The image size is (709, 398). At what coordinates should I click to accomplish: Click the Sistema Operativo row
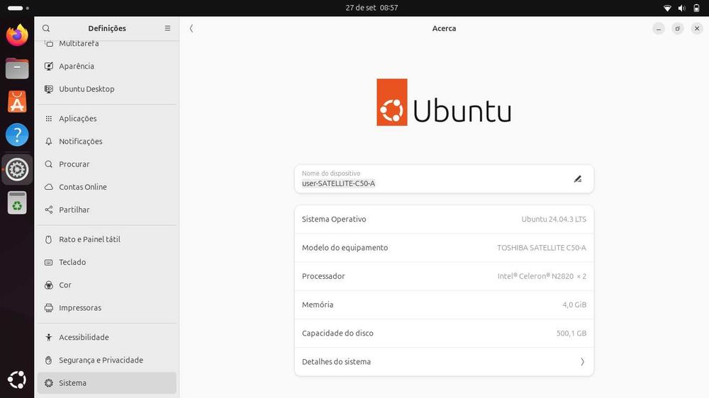click(444, 219)
